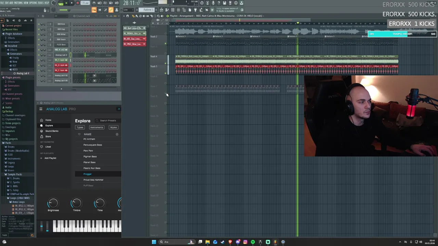
Task: Add a new channel with plus button
Action: click(x=61, y=89)
